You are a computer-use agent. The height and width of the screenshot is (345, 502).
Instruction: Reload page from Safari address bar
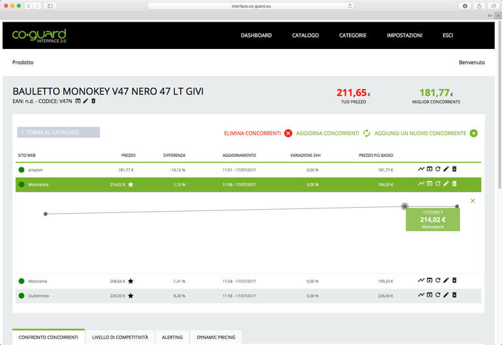(350, 6)
